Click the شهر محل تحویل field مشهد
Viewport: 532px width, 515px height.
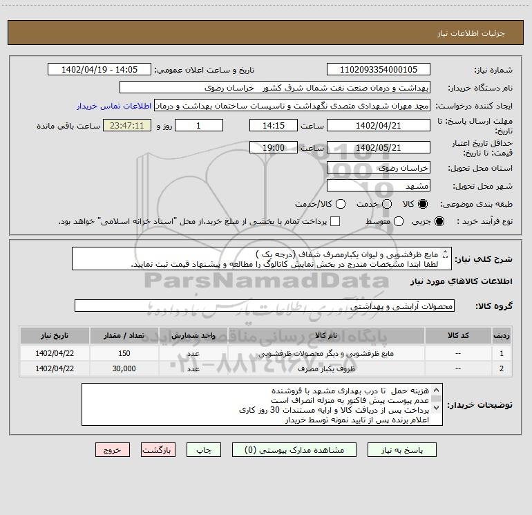[379, 185]
